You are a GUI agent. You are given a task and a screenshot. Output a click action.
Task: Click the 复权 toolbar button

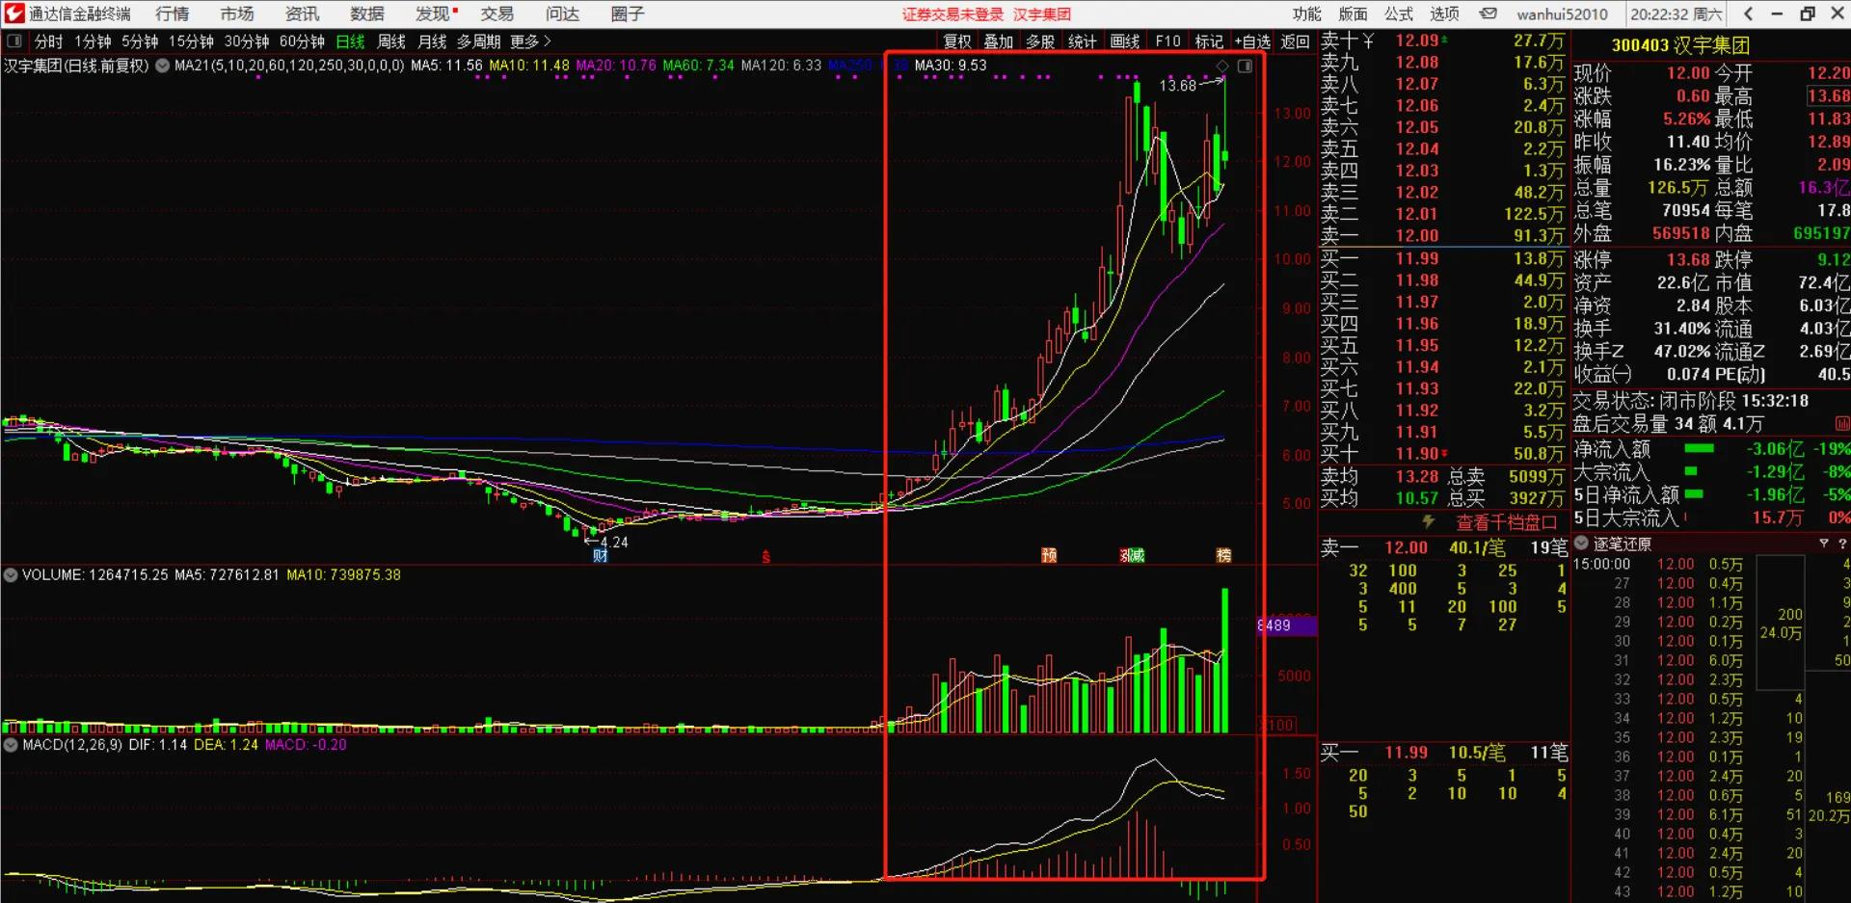coord(957,41)
